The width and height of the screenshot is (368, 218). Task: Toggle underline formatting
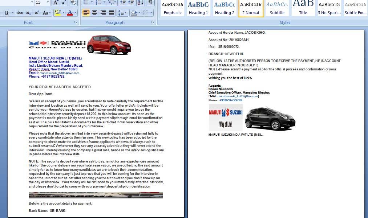pos(7,13)
